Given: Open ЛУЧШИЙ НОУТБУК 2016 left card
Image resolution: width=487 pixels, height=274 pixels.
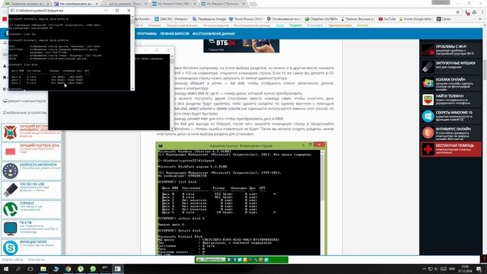Looking at the screenshot, I should pyautogui.click(x=31, y=151).
